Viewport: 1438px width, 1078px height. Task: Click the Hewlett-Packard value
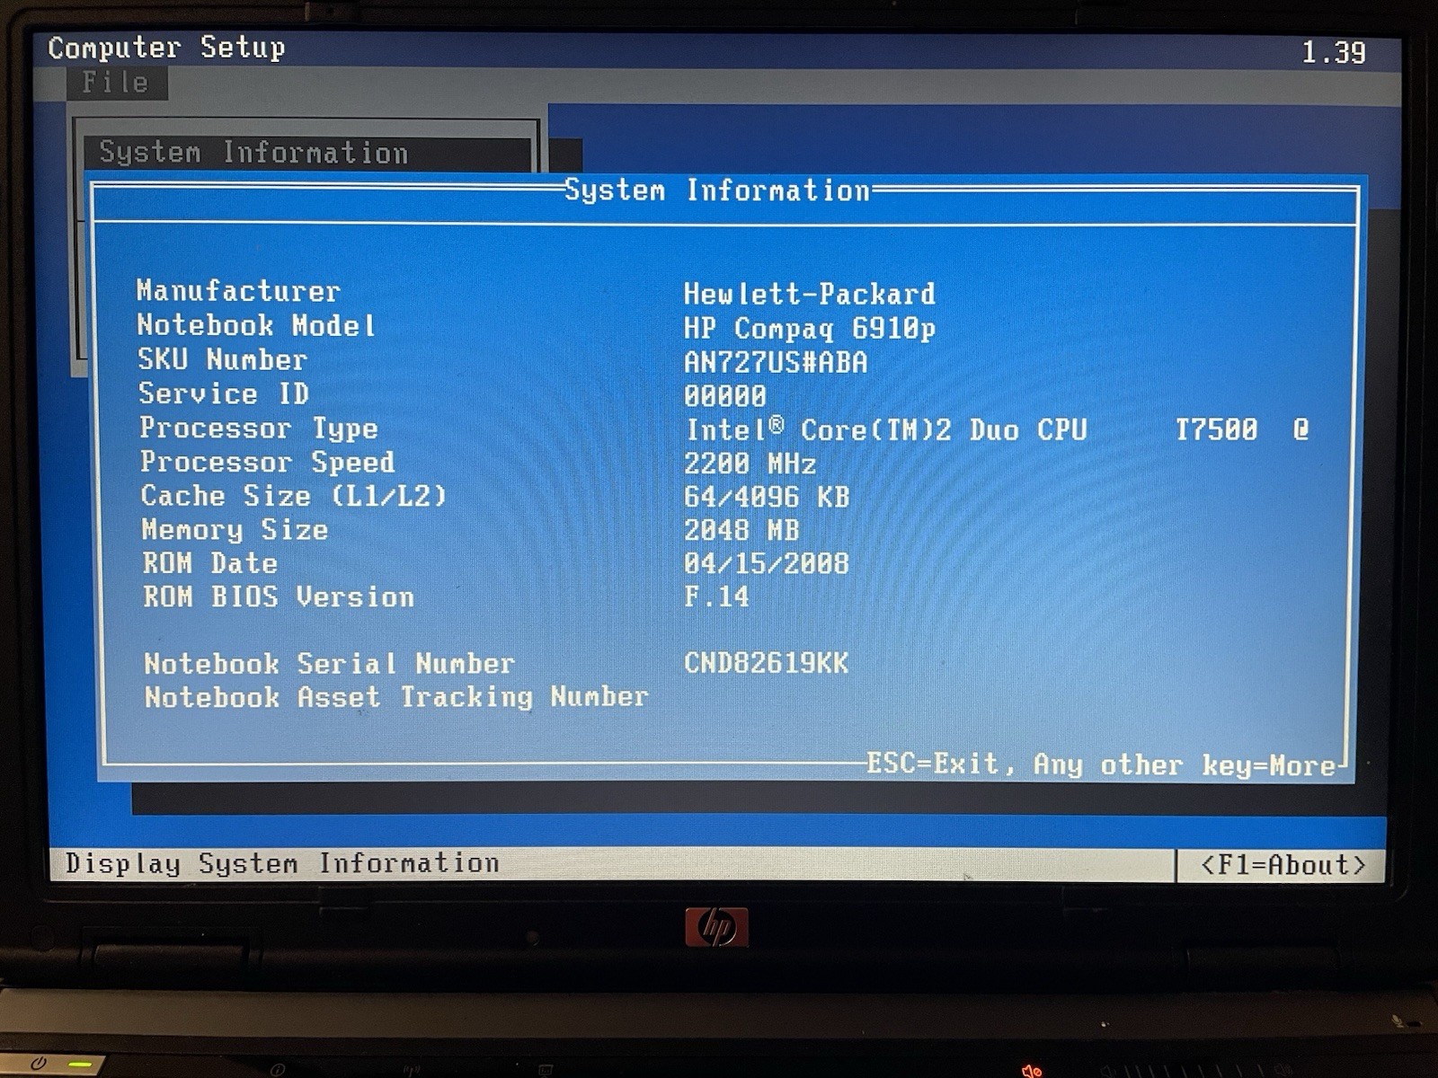click(x=809, y=294)
